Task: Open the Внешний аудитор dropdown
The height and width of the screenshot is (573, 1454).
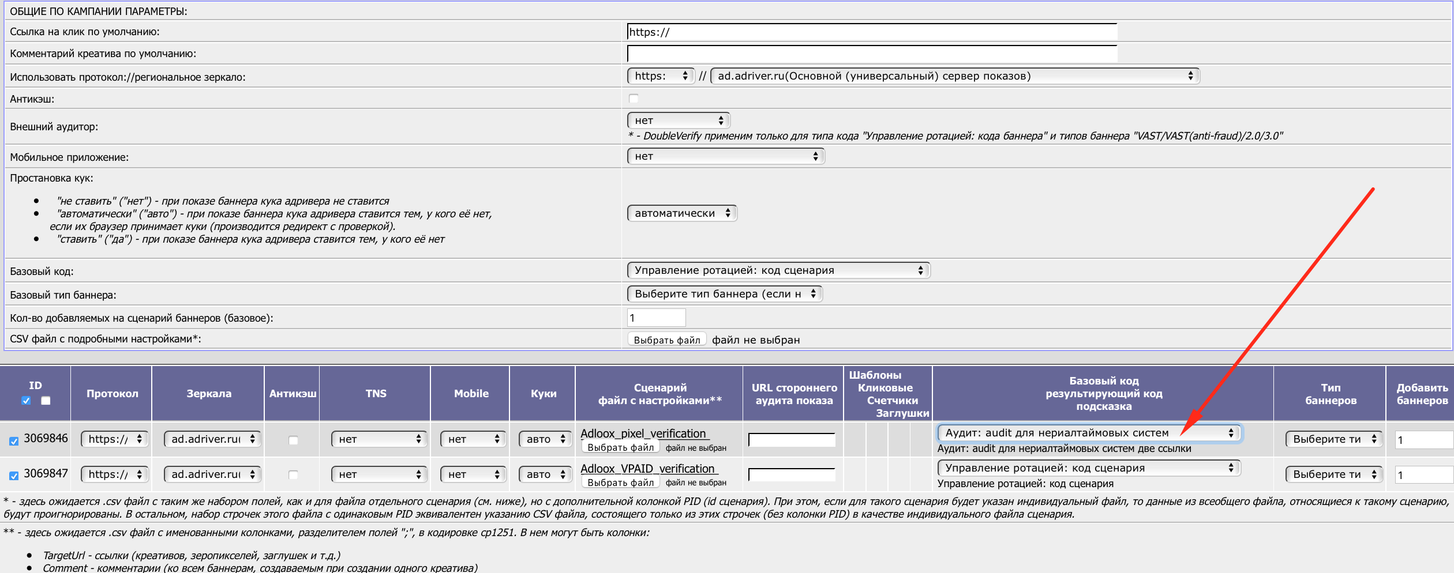Action: (x=678, y=120)
